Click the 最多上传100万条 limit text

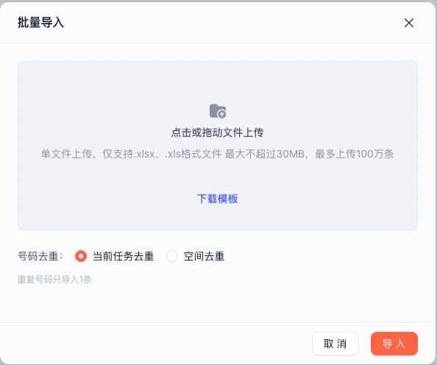point(354,154)
